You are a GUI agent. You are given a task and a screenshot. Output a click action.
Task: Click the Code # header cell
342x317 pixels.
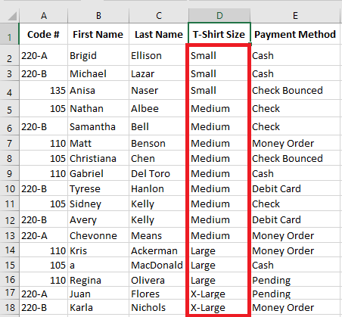44,34
